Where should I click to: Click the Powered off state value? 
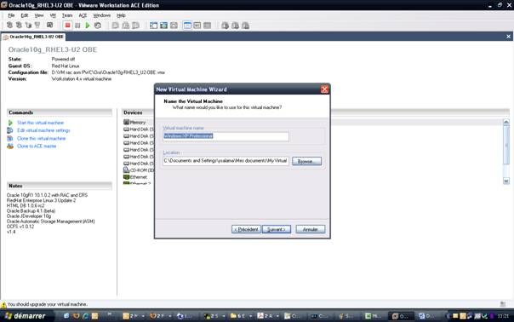pyautogui.click(x=63, y=59)
